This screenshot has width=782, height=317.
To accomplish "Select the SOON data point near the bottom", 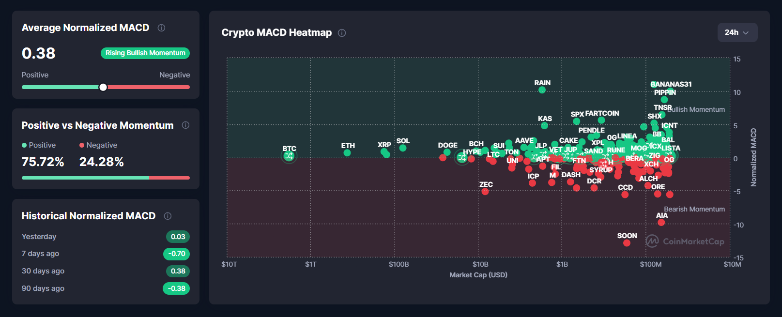I will click(x=627, y=242).
